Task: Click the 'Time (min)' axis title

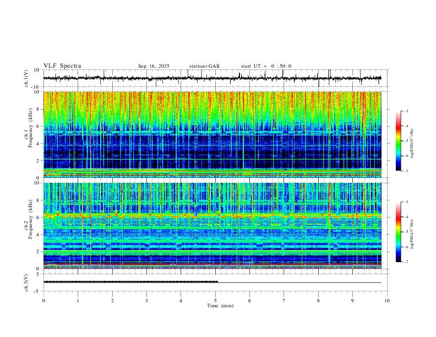Action: point(220,306)
